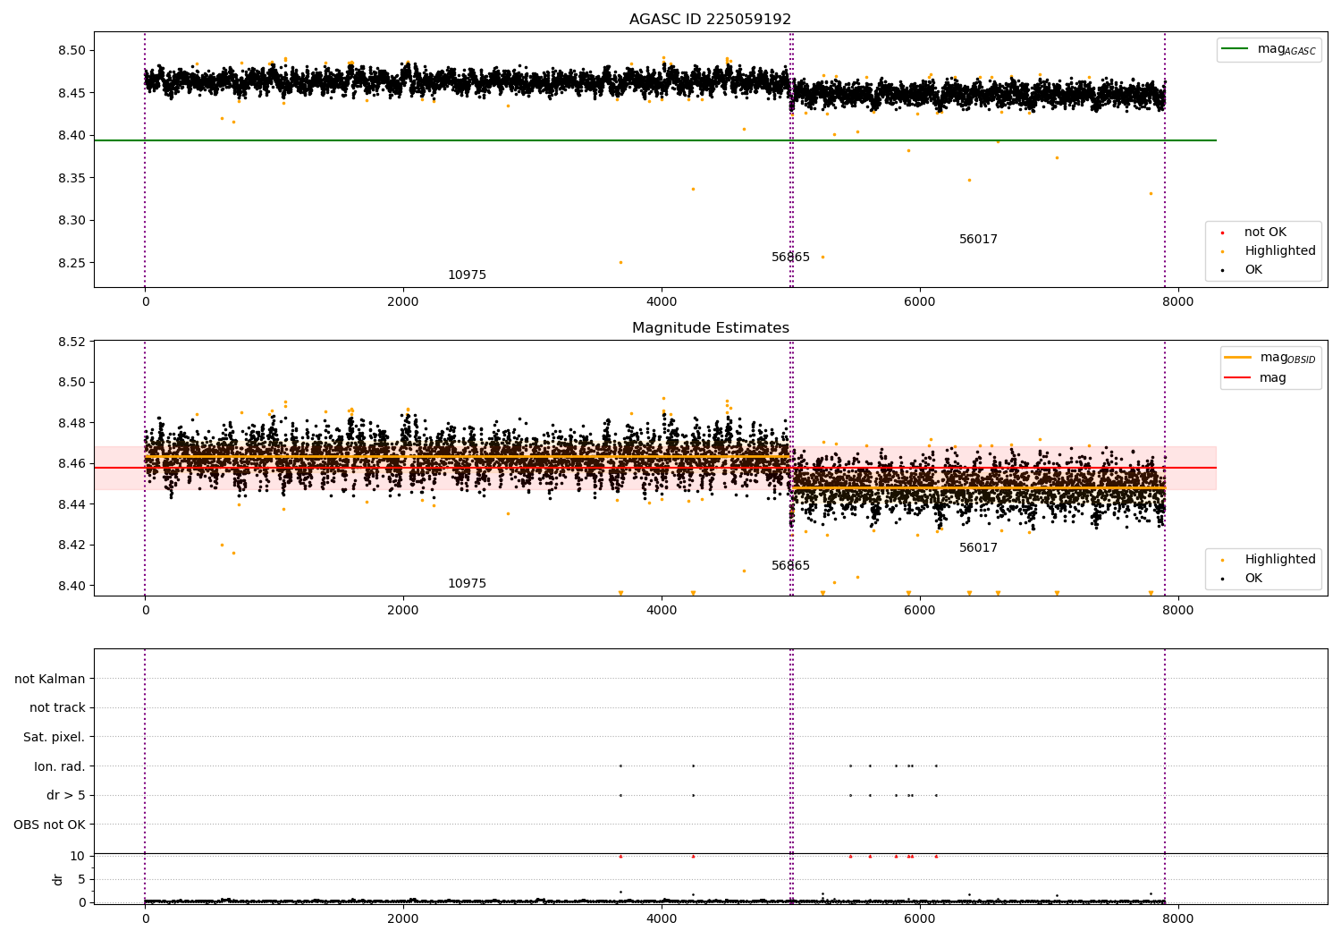Viewport: 1341px width, 939px height.
Task: Click the "8.45" y-axis tick label
Action: point(72,93)
